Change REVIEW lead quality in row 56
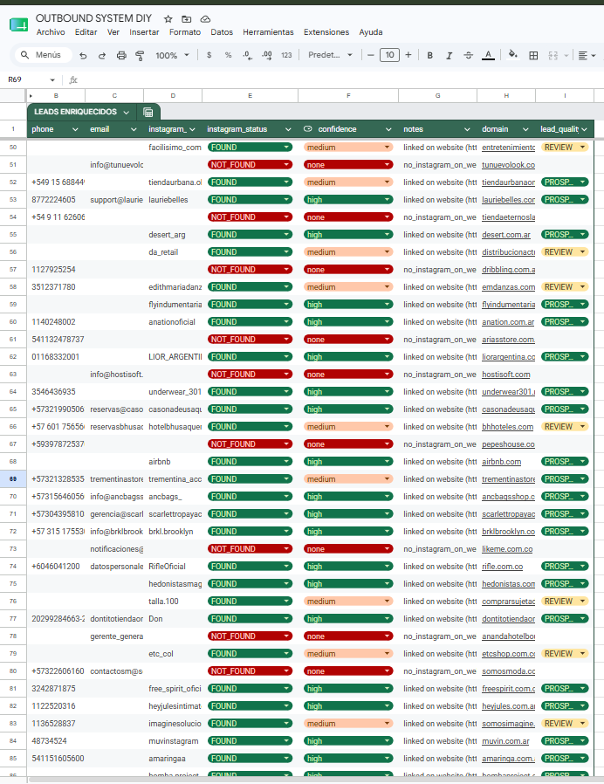The height and width of the screenshot is (784, 604). click(x=565, y=252)
